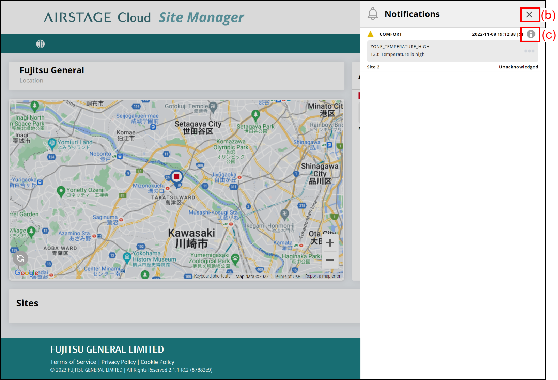Zoom out on the map
Image resolution: width=558 pixels, height=380 pixels.
(329, 260)
